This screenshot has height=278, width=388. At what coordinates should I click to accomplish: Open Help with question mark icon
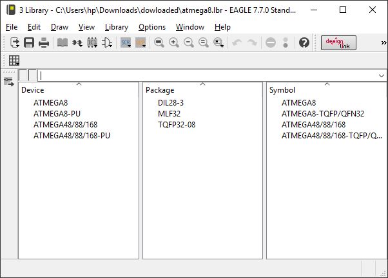[x=304, y=42]
